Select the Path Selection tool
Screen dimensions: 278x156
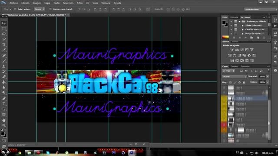point(4,109)
